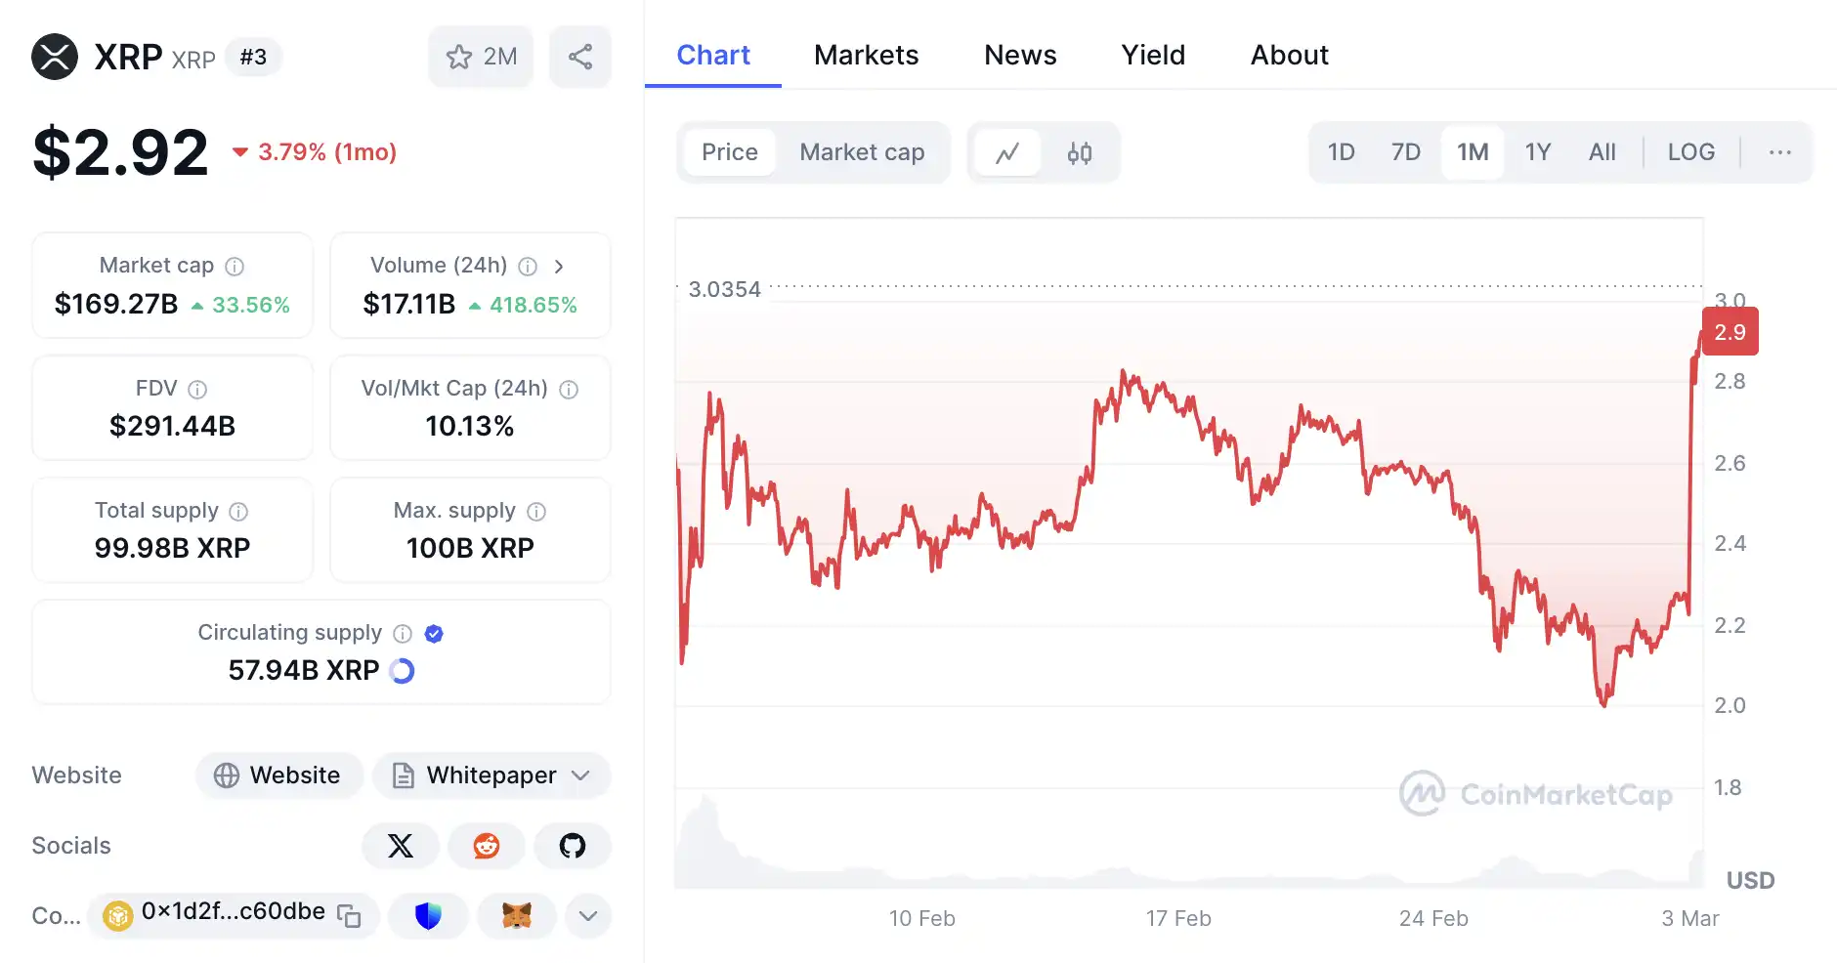Click the circulating supply progress ring
Image resolution: width=1837 pixels, height=963 pixels.
(402, 671)
